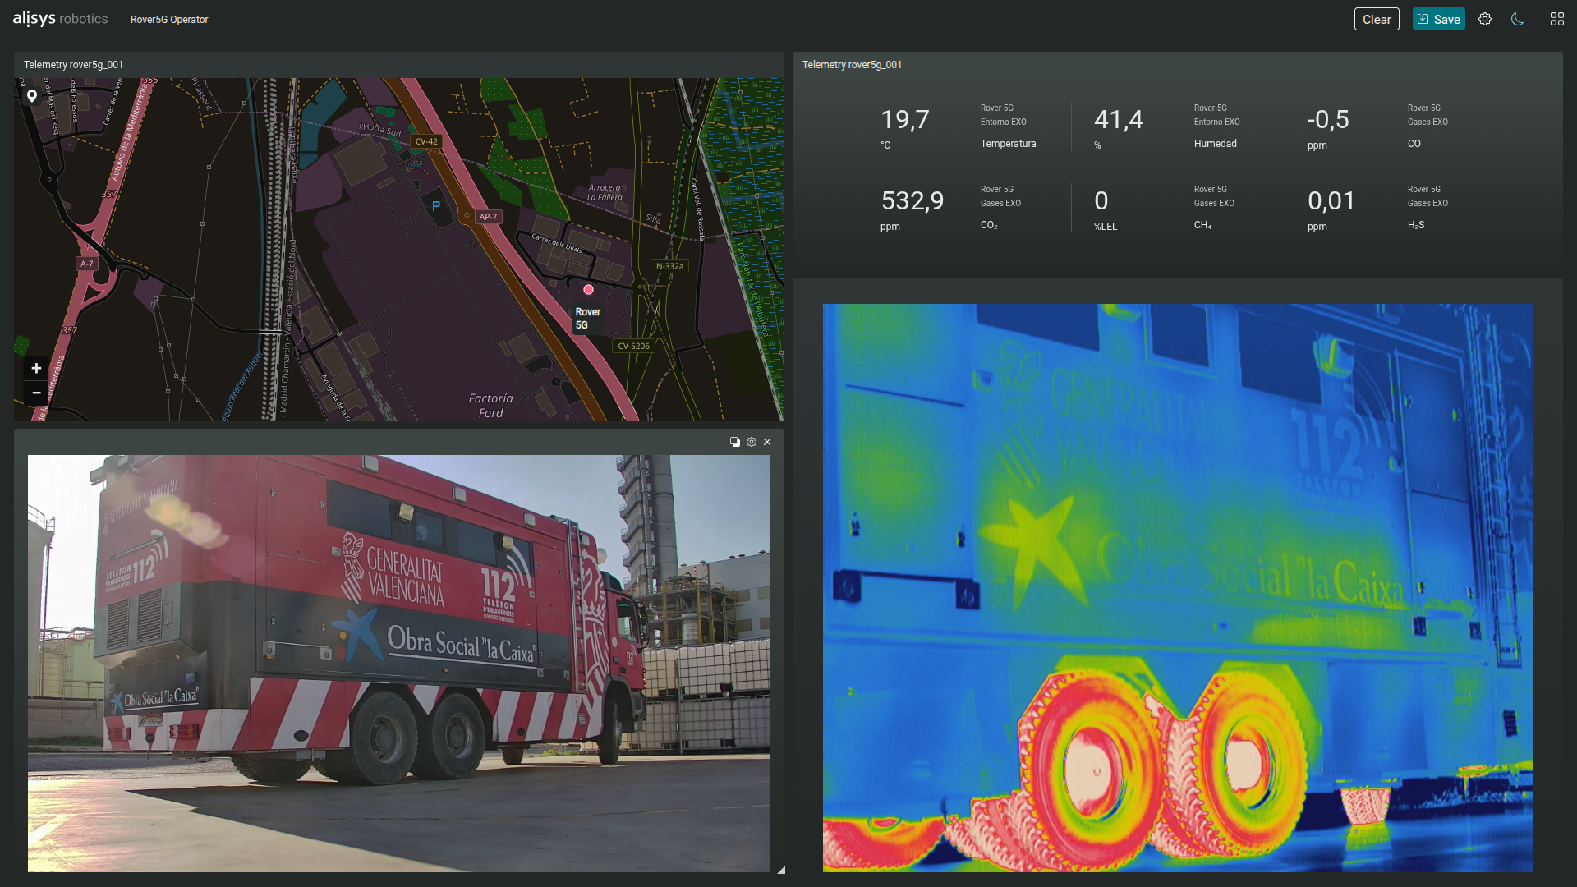
Task: Select the 19,7 temperature reading
Action: tap(905, 120)
